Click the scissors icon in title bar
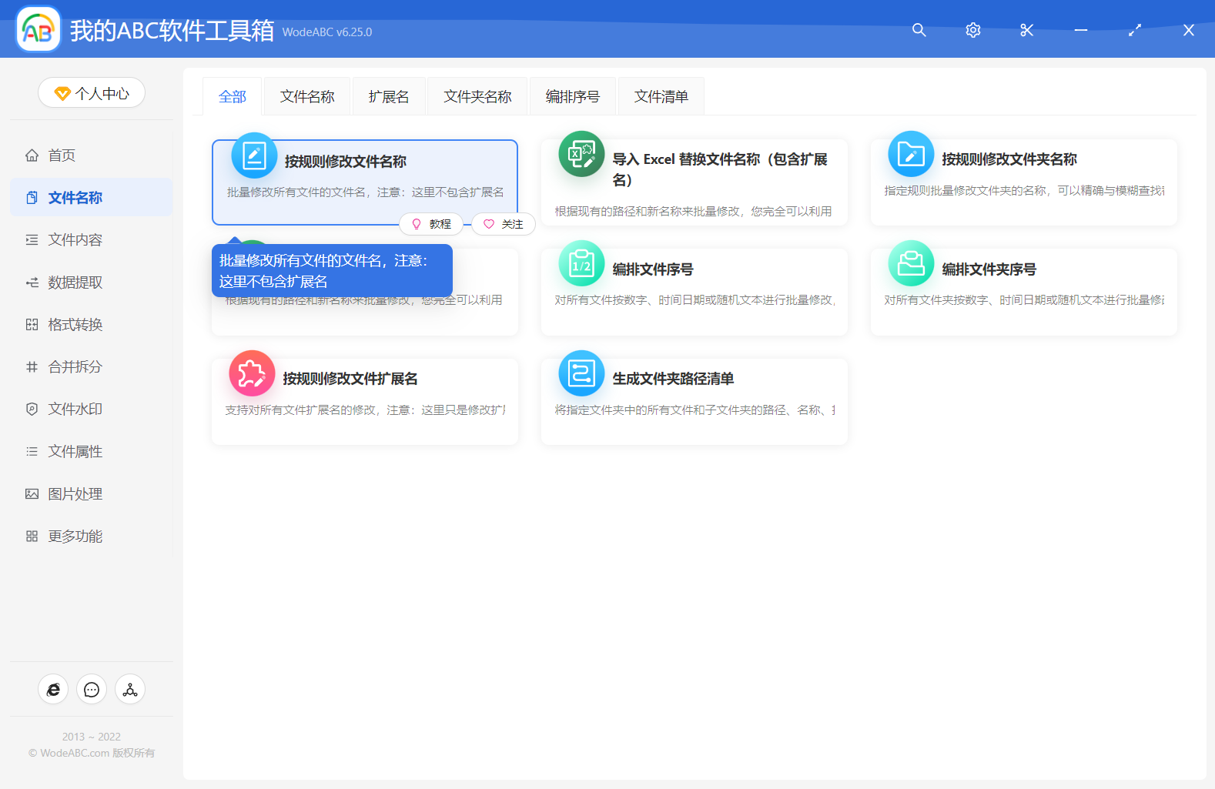Screen dimensions: 1215x789 tap(1026, 30)
